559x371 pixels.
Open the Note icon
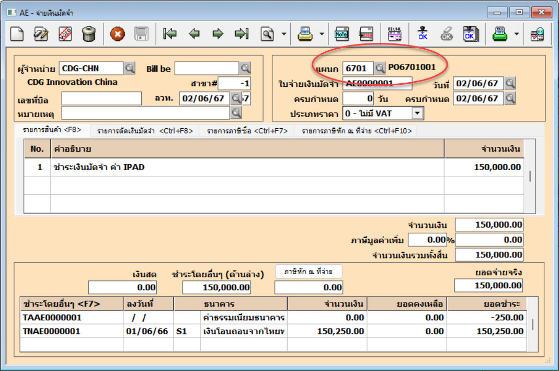coord(341,34)
